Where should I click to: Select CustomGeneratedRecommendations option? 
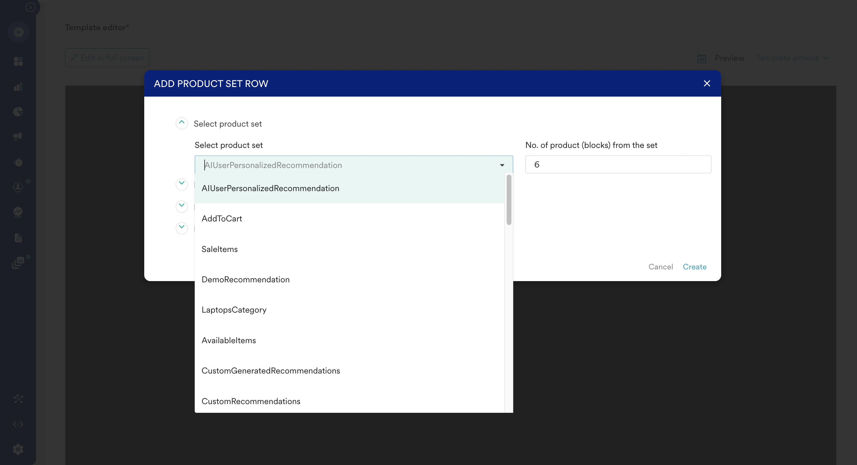270,371
